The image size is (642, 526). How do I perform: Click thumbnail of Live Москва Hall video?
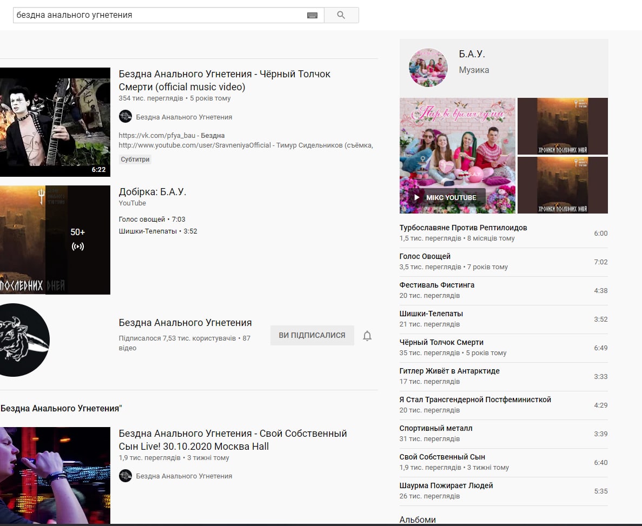coord(55,475)
